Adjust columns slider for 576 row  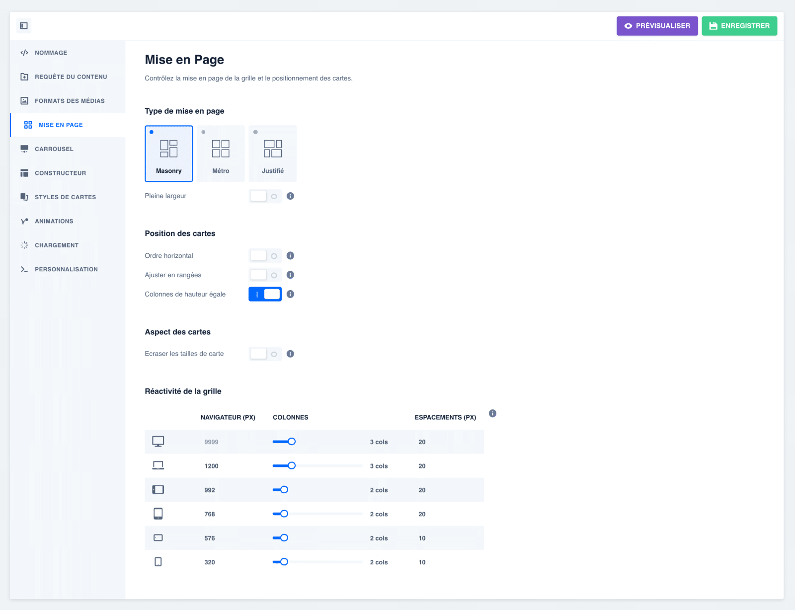click(x=318, y=538)
